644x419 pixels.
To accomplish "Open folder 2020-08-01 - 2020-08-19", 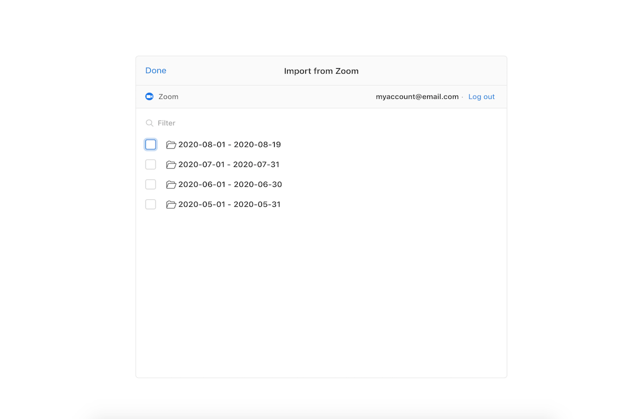I will point(230,145).
